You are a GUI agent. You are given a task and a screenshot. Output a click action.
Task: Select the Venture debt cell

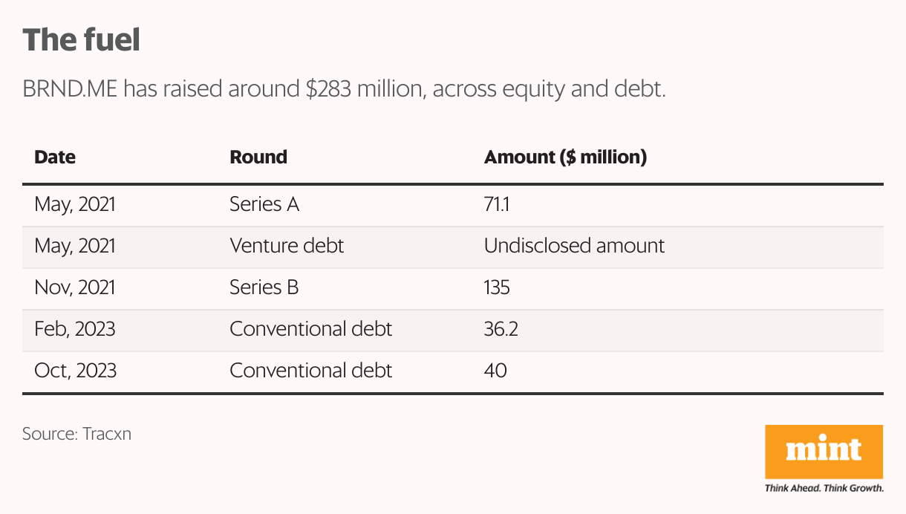[286, 246]
